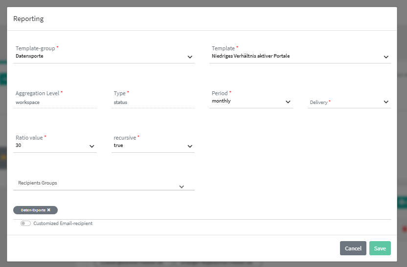407x267 pixels.
Task: Click the recursive field chevron arrow
Action: pyautogui.click(x=190, y=146)
